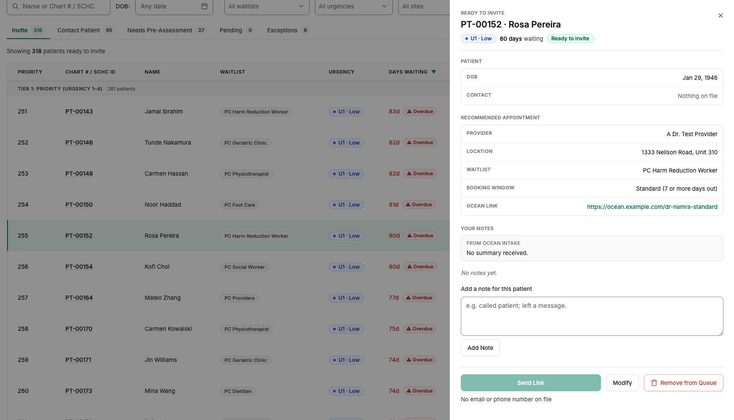Click Add Note button
734x420 pixels.
click(480, 348)
